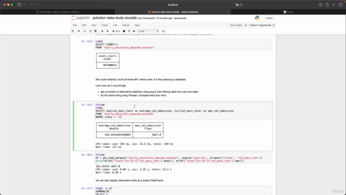346x195 pixels.
Task: Interrupt the kernel with stop icon
Action: (124, 31)
